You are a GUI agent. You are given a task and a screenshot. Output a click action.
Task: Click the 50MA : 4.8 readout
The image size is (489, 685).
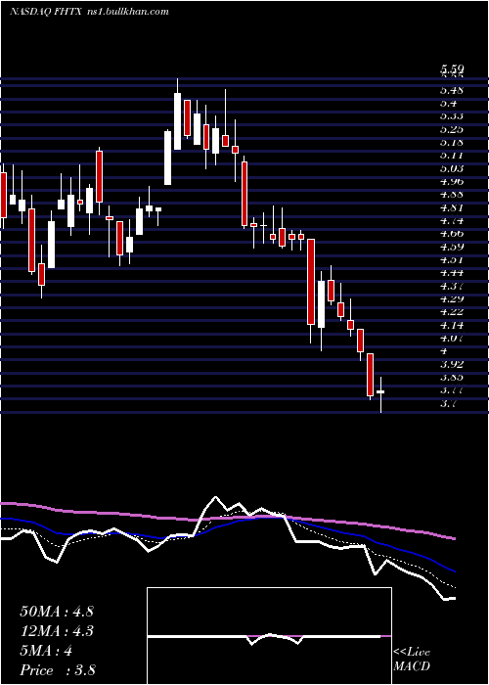click(x=57, y=612)
